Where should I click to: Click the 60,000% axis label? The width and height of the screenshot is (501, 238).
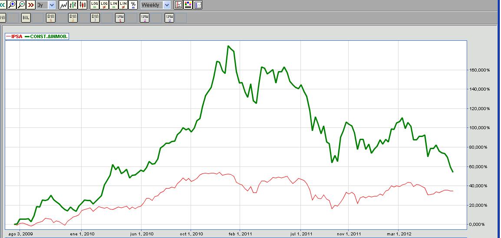click(479, 166)
